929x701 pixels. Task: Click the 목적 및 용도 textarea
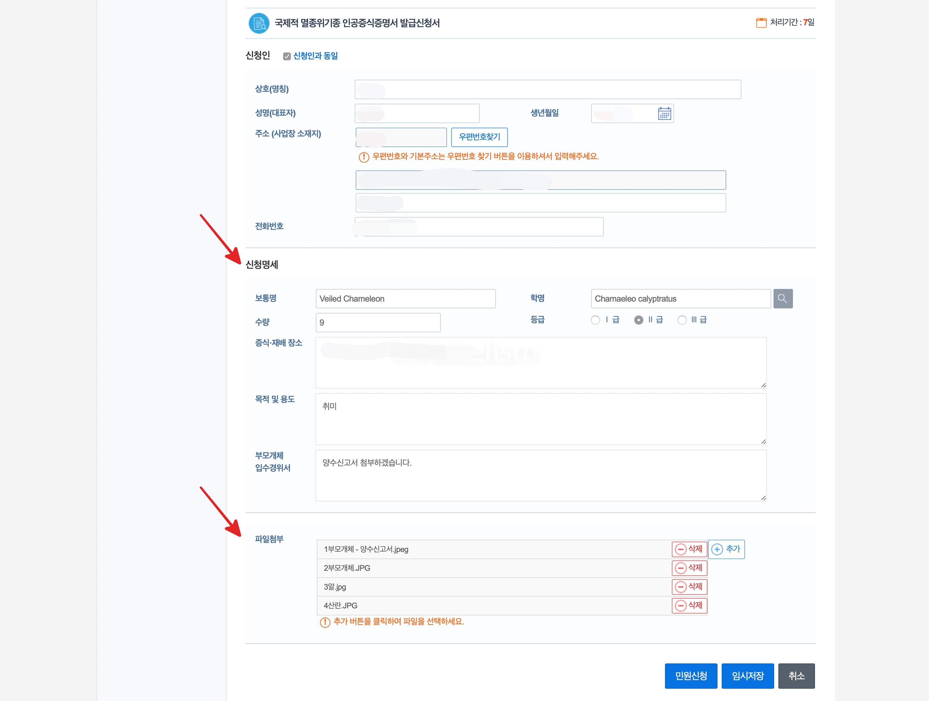[541, 419]
